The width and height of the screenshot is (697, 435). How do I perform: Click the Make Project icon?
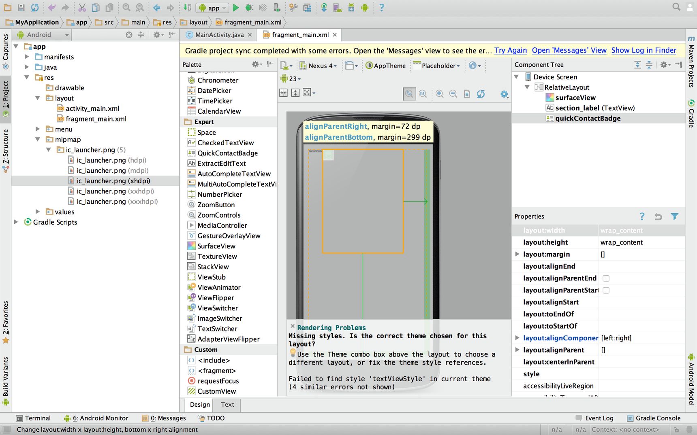click(187, 7)
